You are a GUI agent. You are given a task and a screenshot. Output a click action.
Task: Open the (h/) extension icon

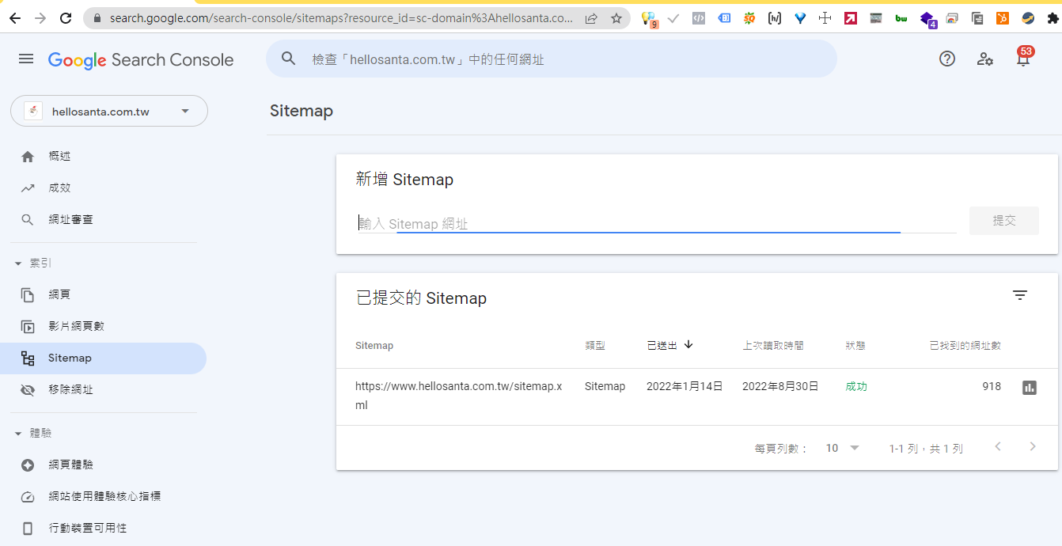click(x=775, y=18)
